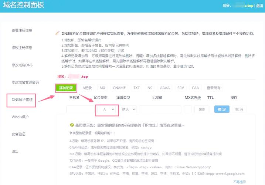Open 实名验证 in the sidebar

[18, 134]
